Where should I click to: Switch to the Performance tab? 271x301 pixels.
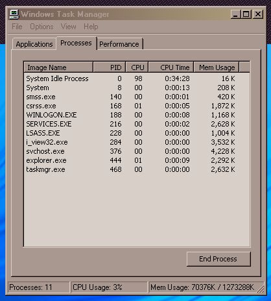pos(119,44)
